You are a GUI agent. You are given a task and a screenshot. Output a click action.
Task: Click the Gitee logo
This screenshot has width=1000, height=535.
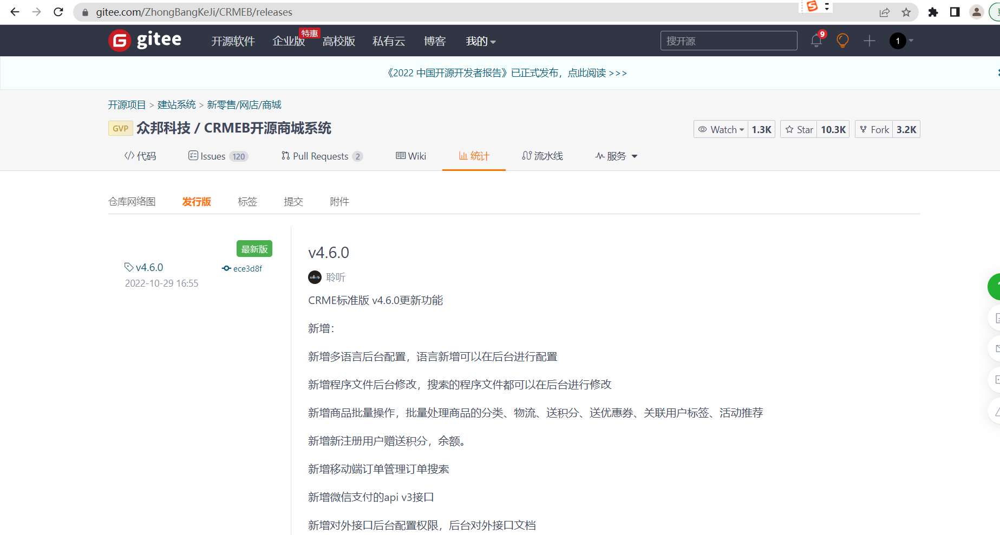click(145, 40)
